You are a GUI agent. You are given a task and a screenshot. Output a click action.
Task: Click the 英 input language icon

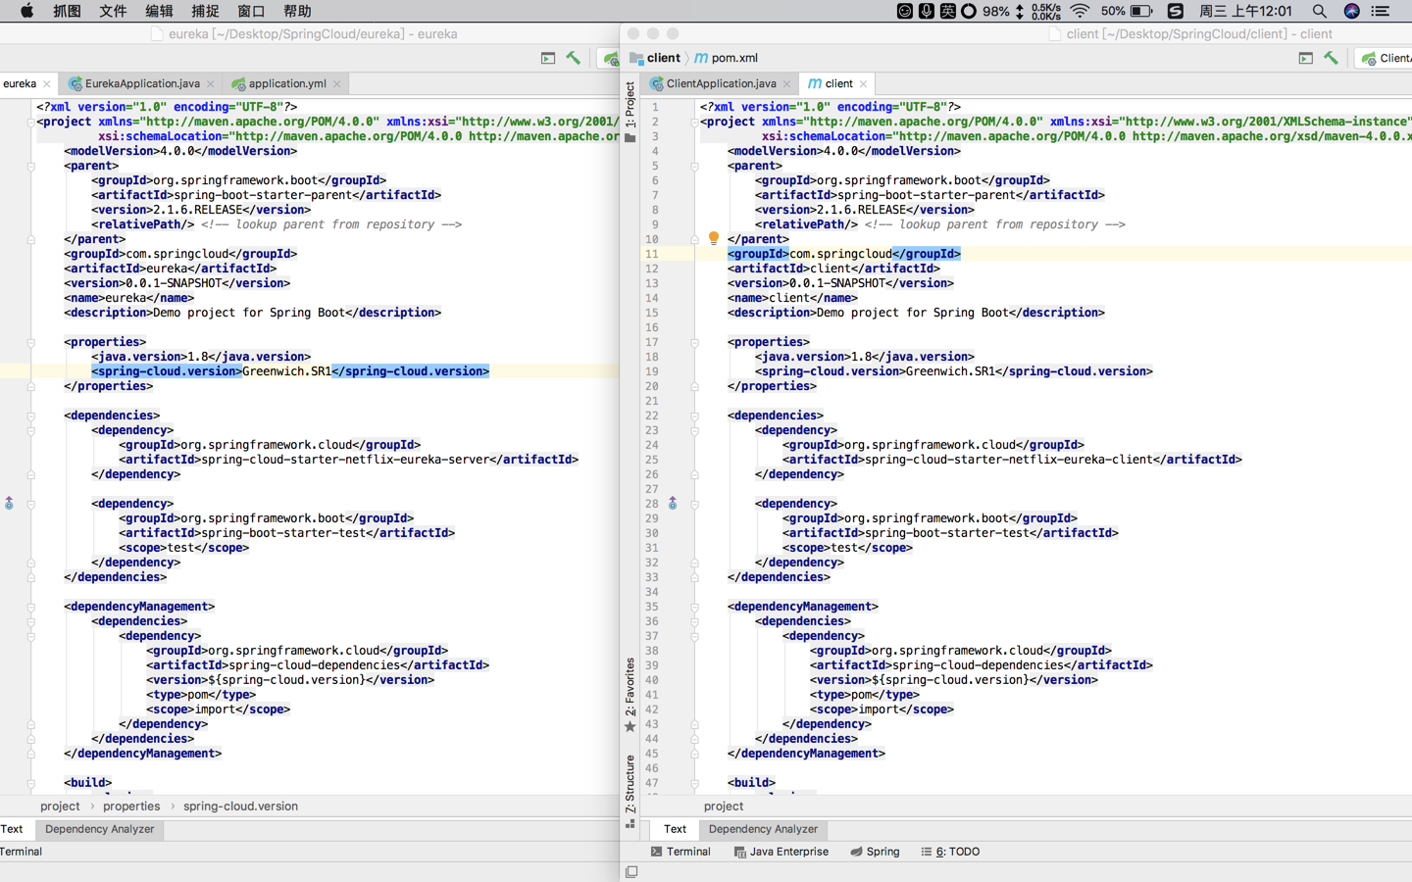point(947,11)
